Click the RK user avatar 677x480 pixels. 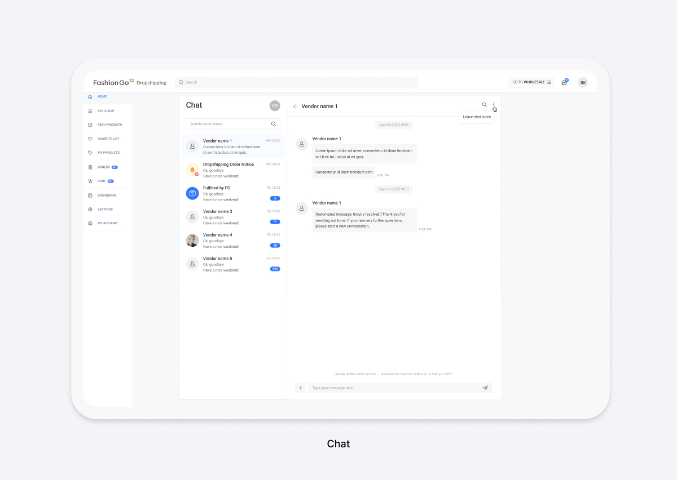(x=583, y=82)
